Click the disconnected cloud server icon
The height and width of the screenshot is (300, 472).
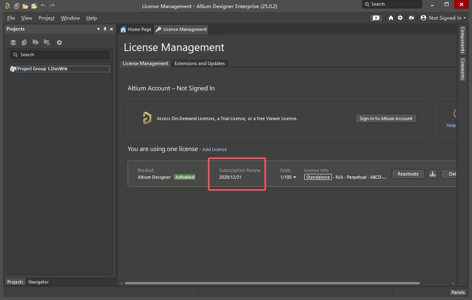(411, 18)
